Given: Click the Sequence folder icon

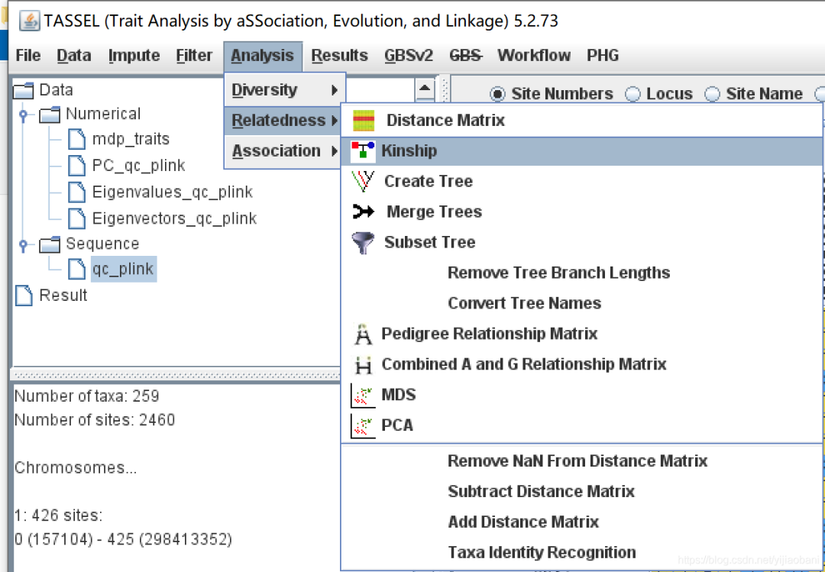Looking at the screenshot, I should (x=50, y=244).
